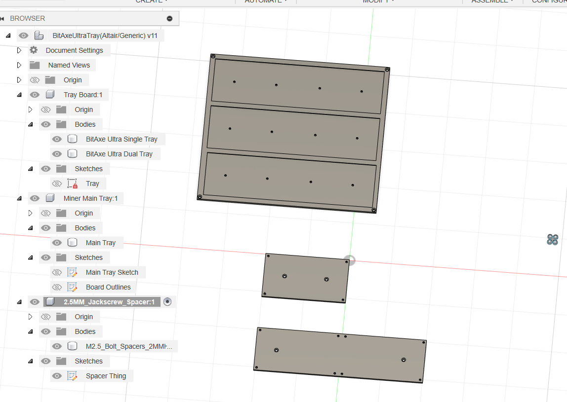Select the 2.5MM_Jackscrew_Spacer:1 component label
Screen dimensions: 567x402
(109, 302)
